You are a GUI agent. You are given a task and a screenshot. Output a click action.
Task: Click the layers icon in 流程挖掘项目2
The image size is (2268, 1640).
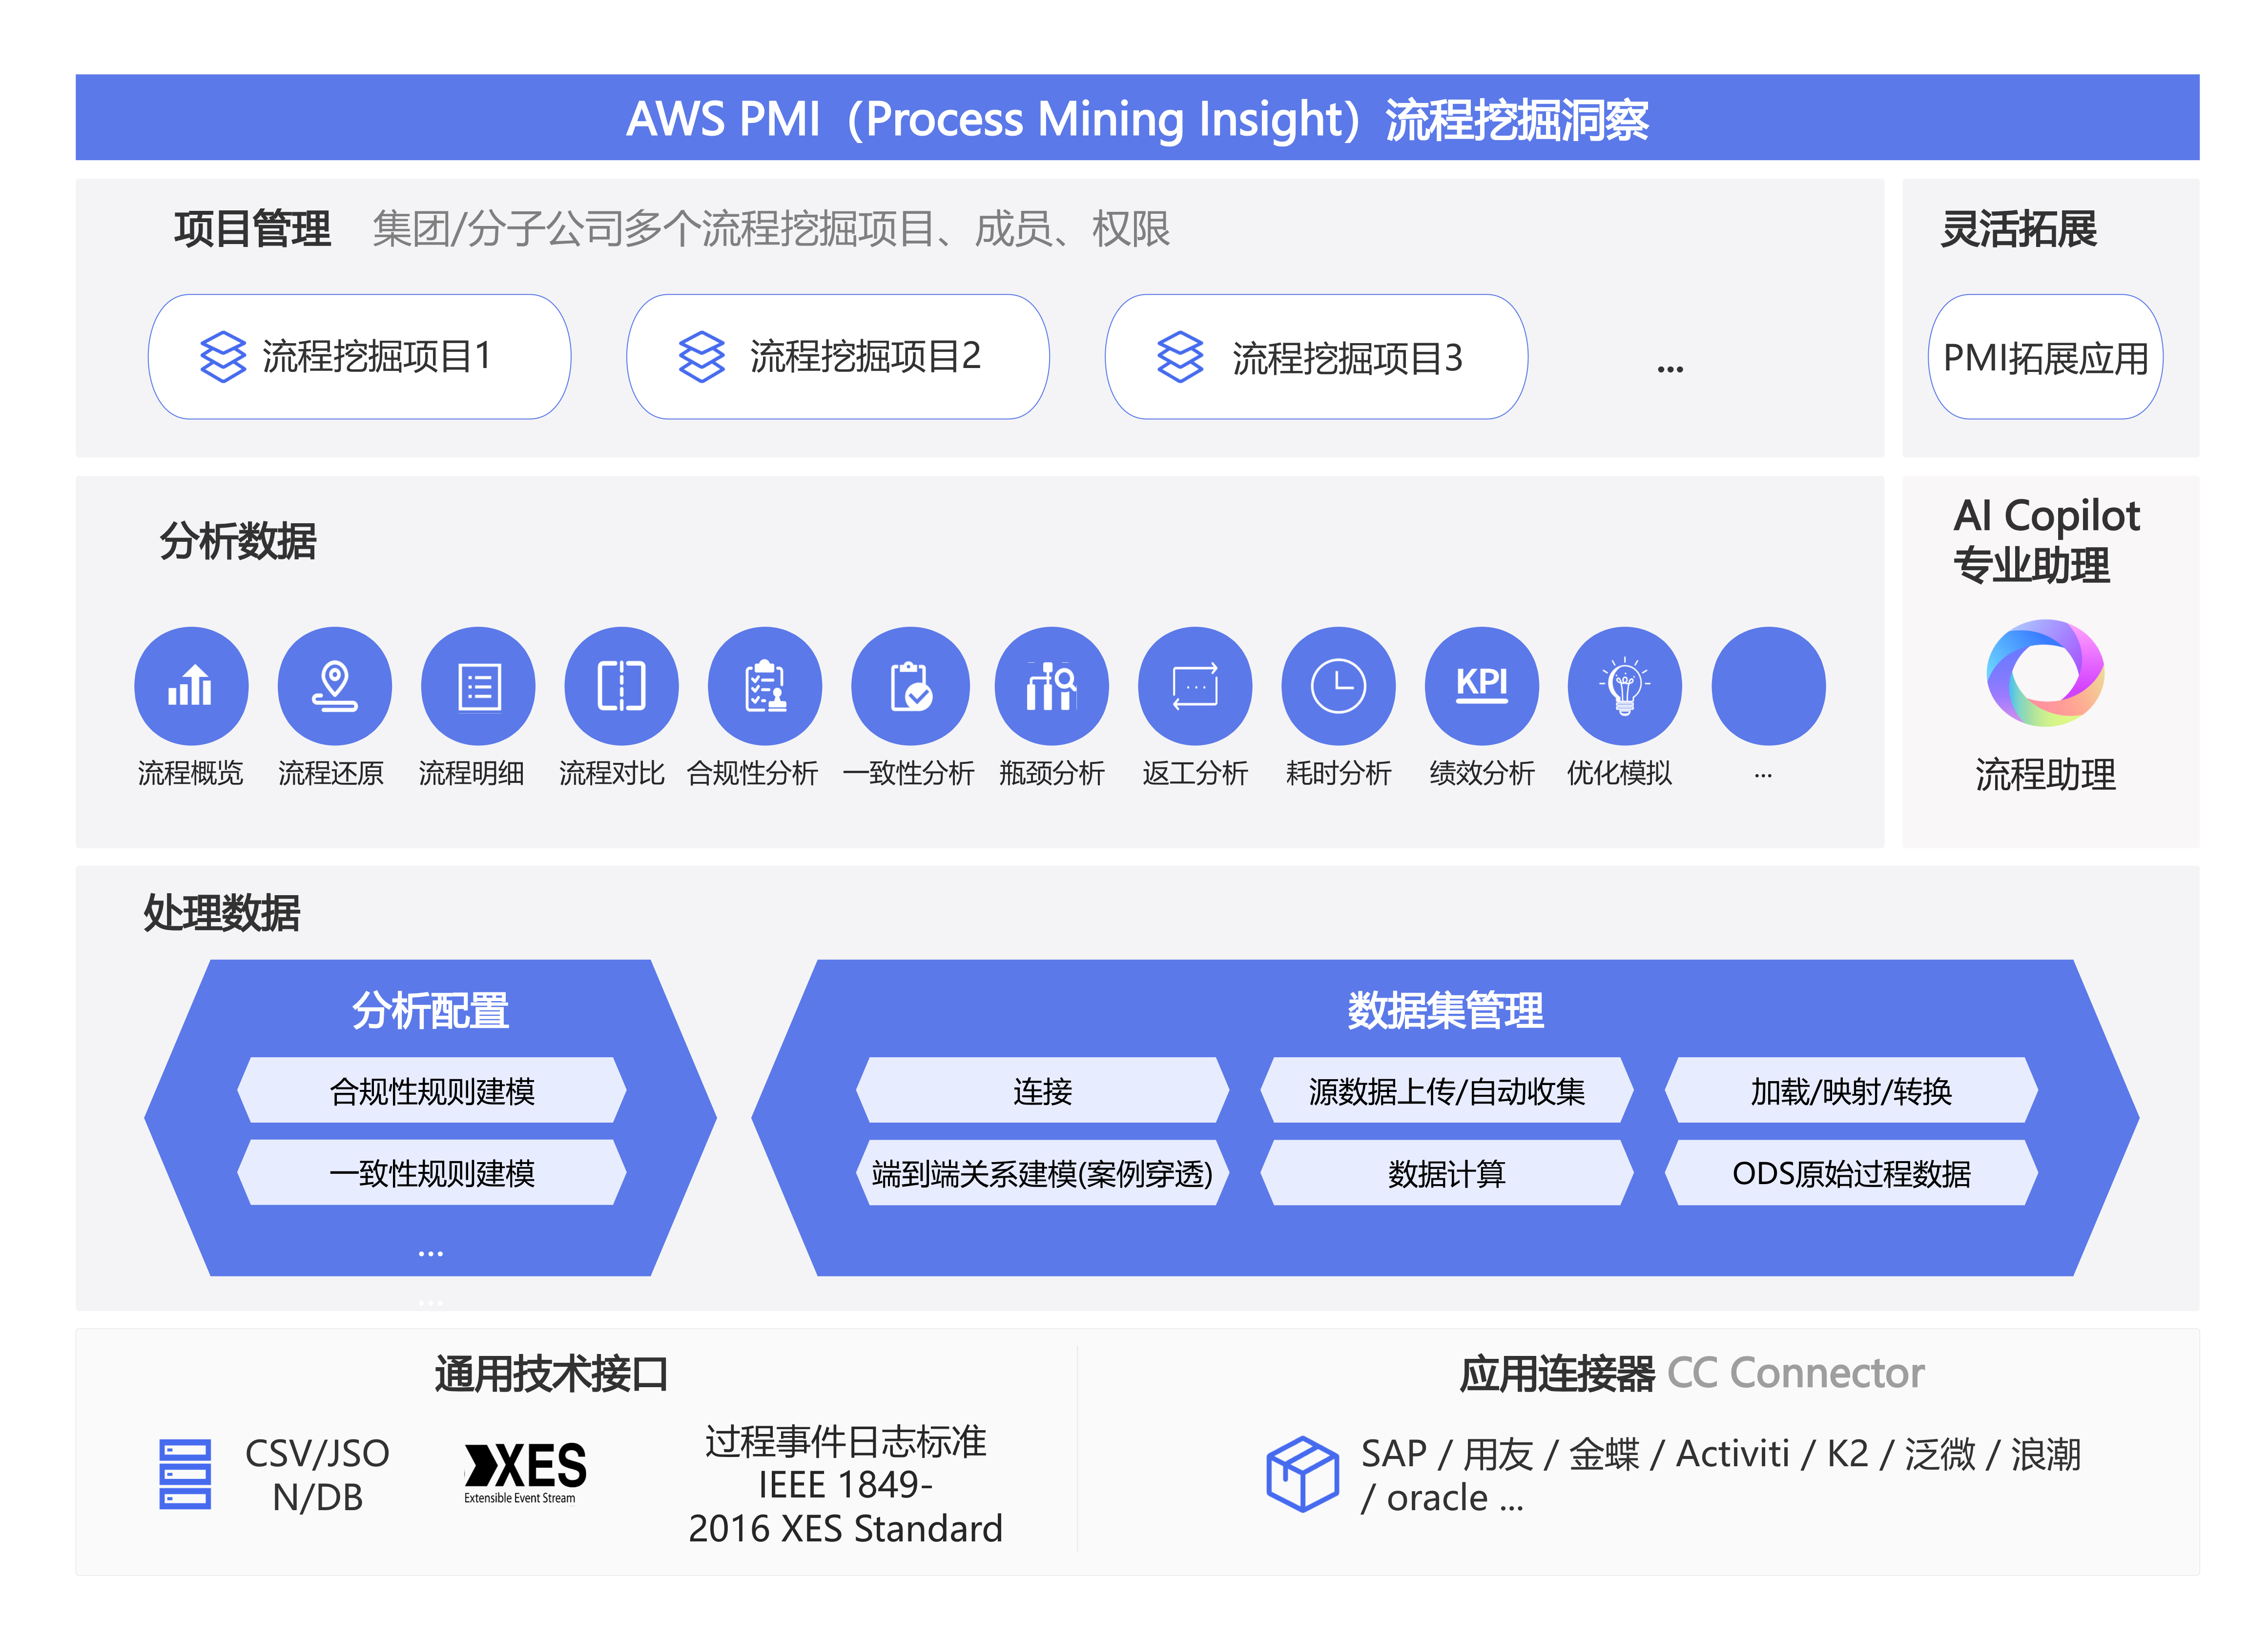point(701,357)
